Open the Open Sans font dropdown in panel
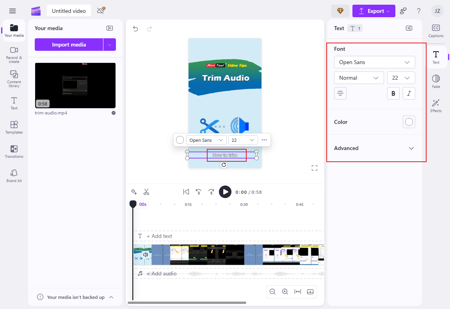This screenshot has width=450, height=309. pyautogui.click(x=374, y=62)
